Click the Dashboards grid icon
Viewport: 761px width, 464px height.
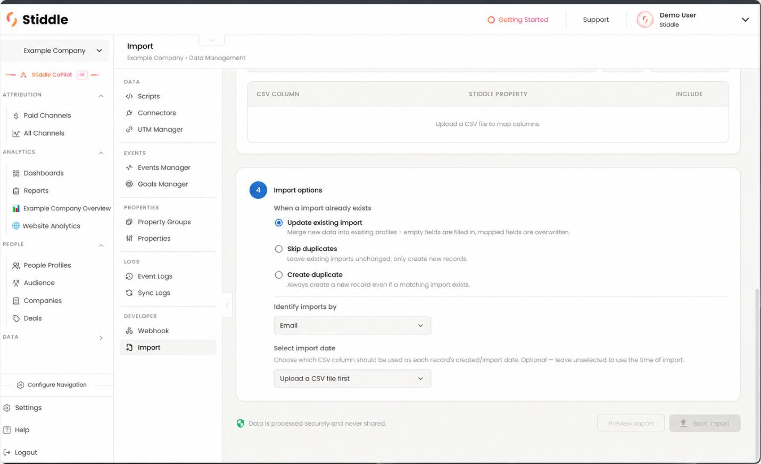click(16, 173)
